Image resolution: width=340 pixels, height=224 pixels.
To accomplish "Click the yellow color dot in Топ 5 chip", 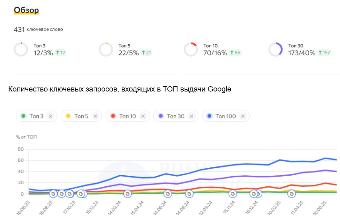I will pos(68,116).
